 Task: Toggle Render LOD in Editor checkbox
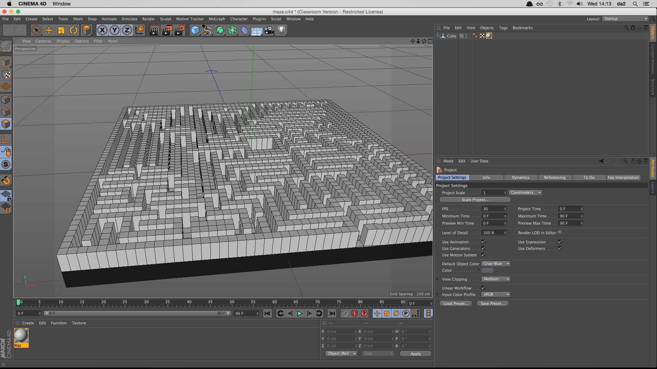(560, 232)
